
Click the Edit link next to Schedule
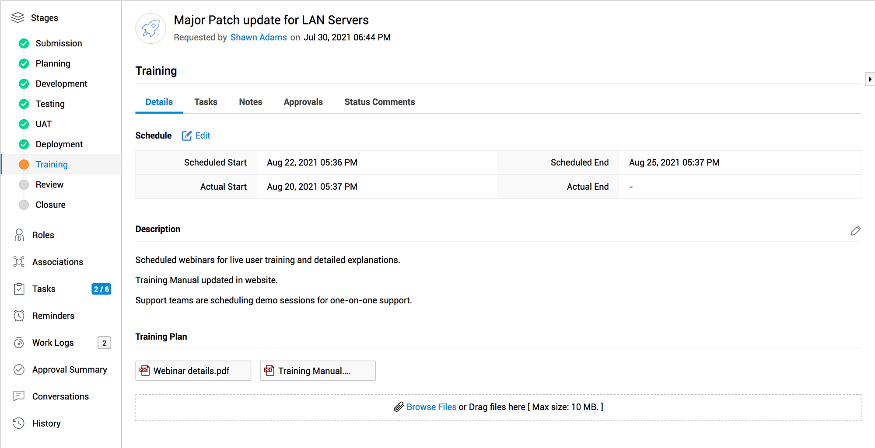coord(203,135)
